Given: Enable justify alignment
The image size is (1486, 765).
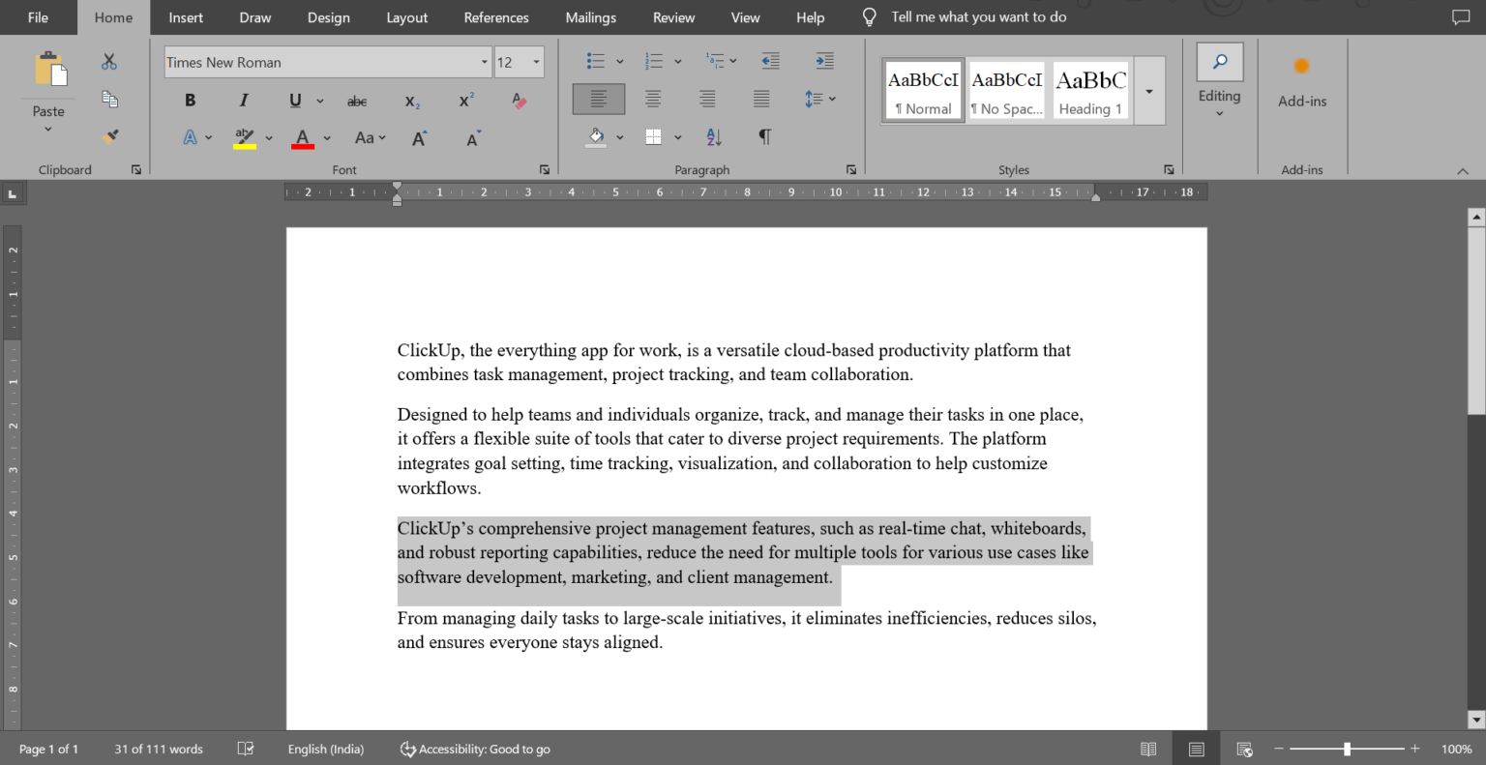Looking at the screenshot, I should (760, 98).
